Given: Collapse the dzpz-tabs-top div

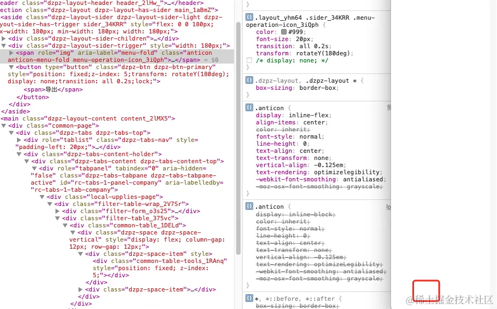Looking at the screenshot, I should (12, 133).
